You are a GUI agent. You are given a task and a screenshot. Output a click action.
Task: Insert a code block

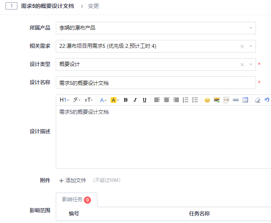226,100
